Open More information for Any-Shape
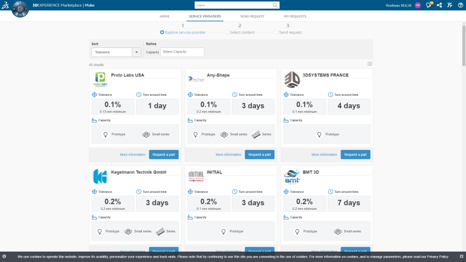The height and width of the screenshot is (262, 466). pos(228,155)
